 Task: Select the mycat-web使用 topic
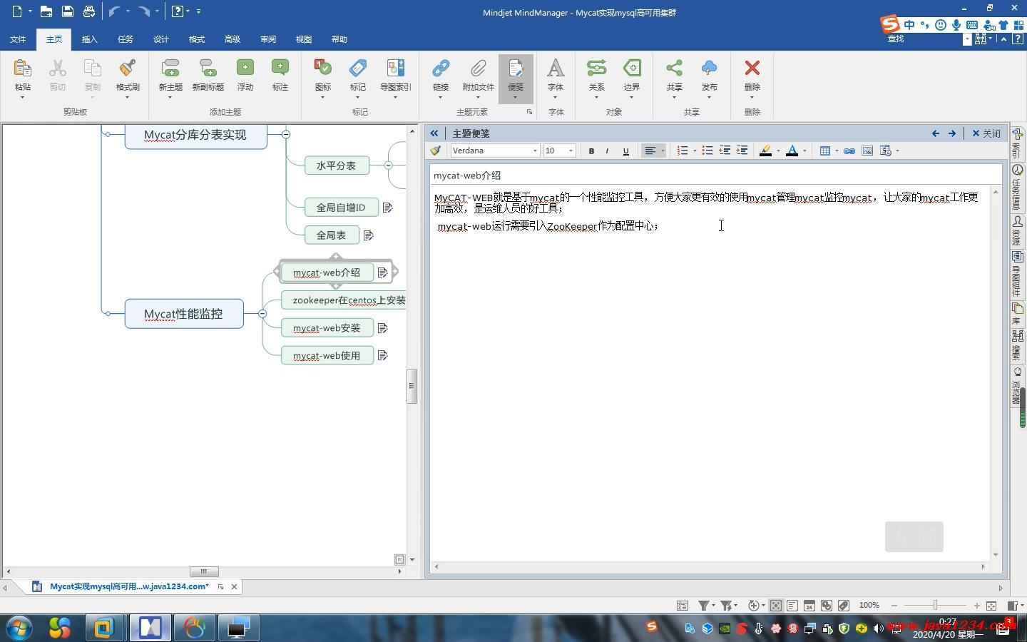coord(327,355)
